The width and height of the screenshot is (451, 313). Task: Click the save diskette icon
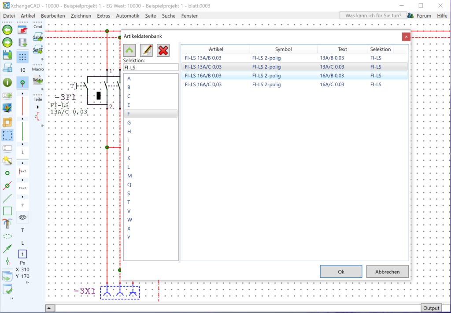point(7,55)
